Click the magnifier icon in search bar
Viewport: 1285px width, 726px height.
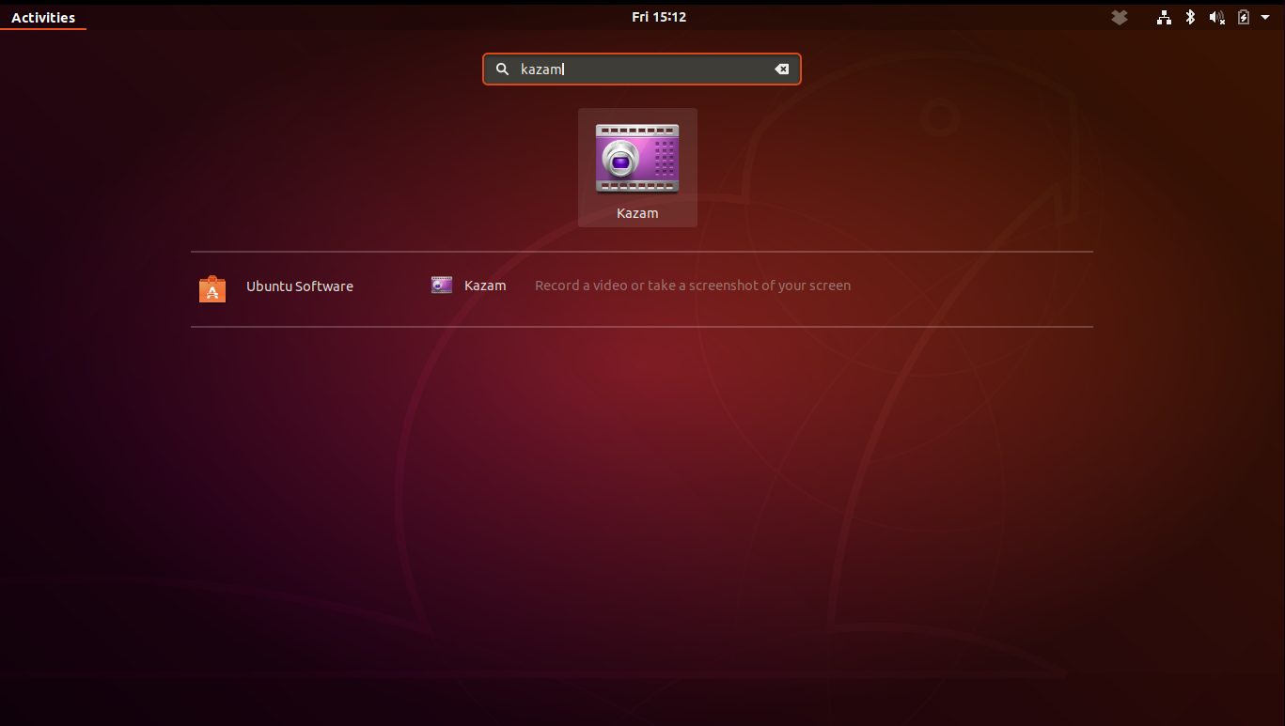click(502, 70)
